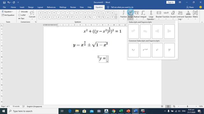Open the Bracket dropdown

[x=159, y=15]
